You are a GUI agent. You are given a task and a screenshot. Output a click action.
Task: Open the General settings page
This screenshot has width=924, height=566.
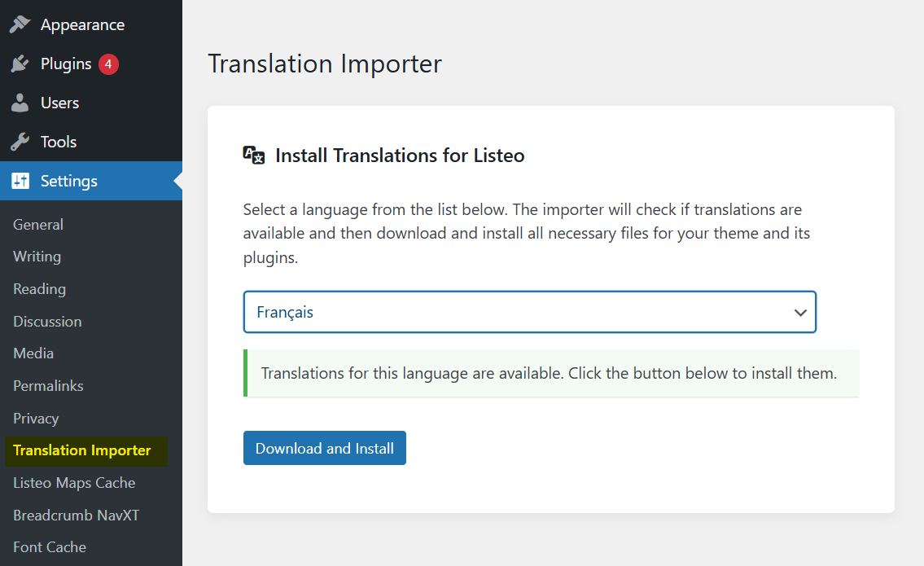tap(38, 225)
